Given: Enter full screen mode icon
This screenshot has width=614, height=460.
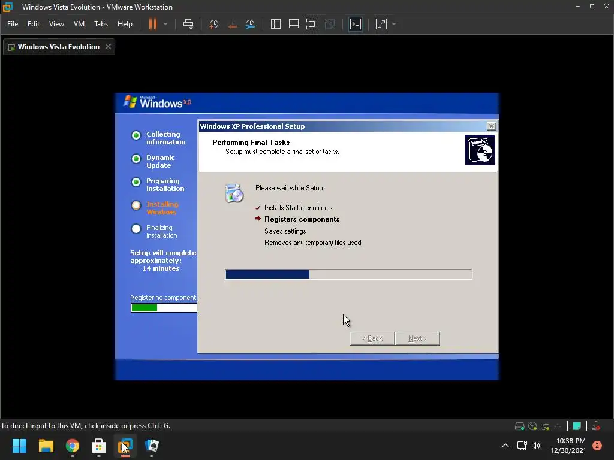Looking at the screenshot, I should tap(312, 24).
